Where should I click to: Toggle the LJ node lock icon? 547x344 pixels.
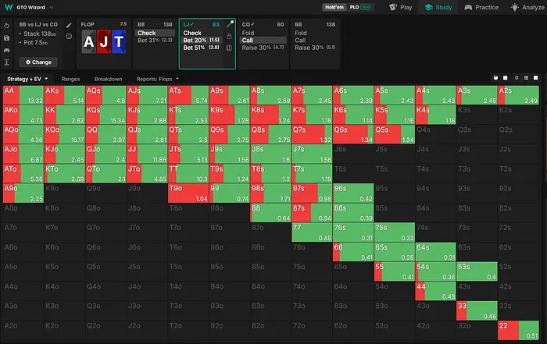(229, 36)
